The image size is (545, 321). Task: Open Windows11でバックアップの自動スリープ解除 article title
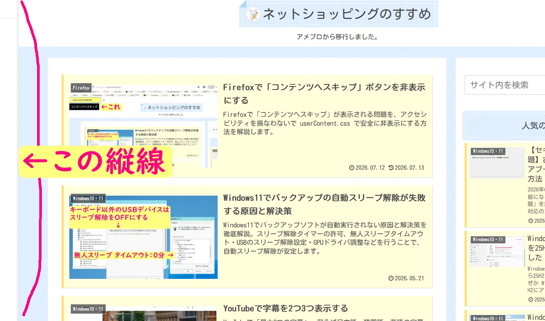(324, 204)
